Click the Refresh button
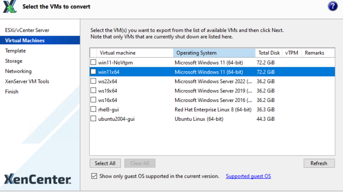The height and width of the screenshot is (192, 343). point(319,163)
